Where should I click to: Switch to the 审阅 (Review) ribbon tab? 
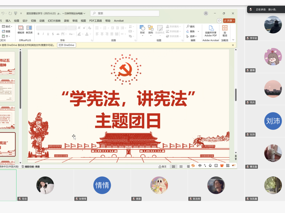[x=75, y=21]
